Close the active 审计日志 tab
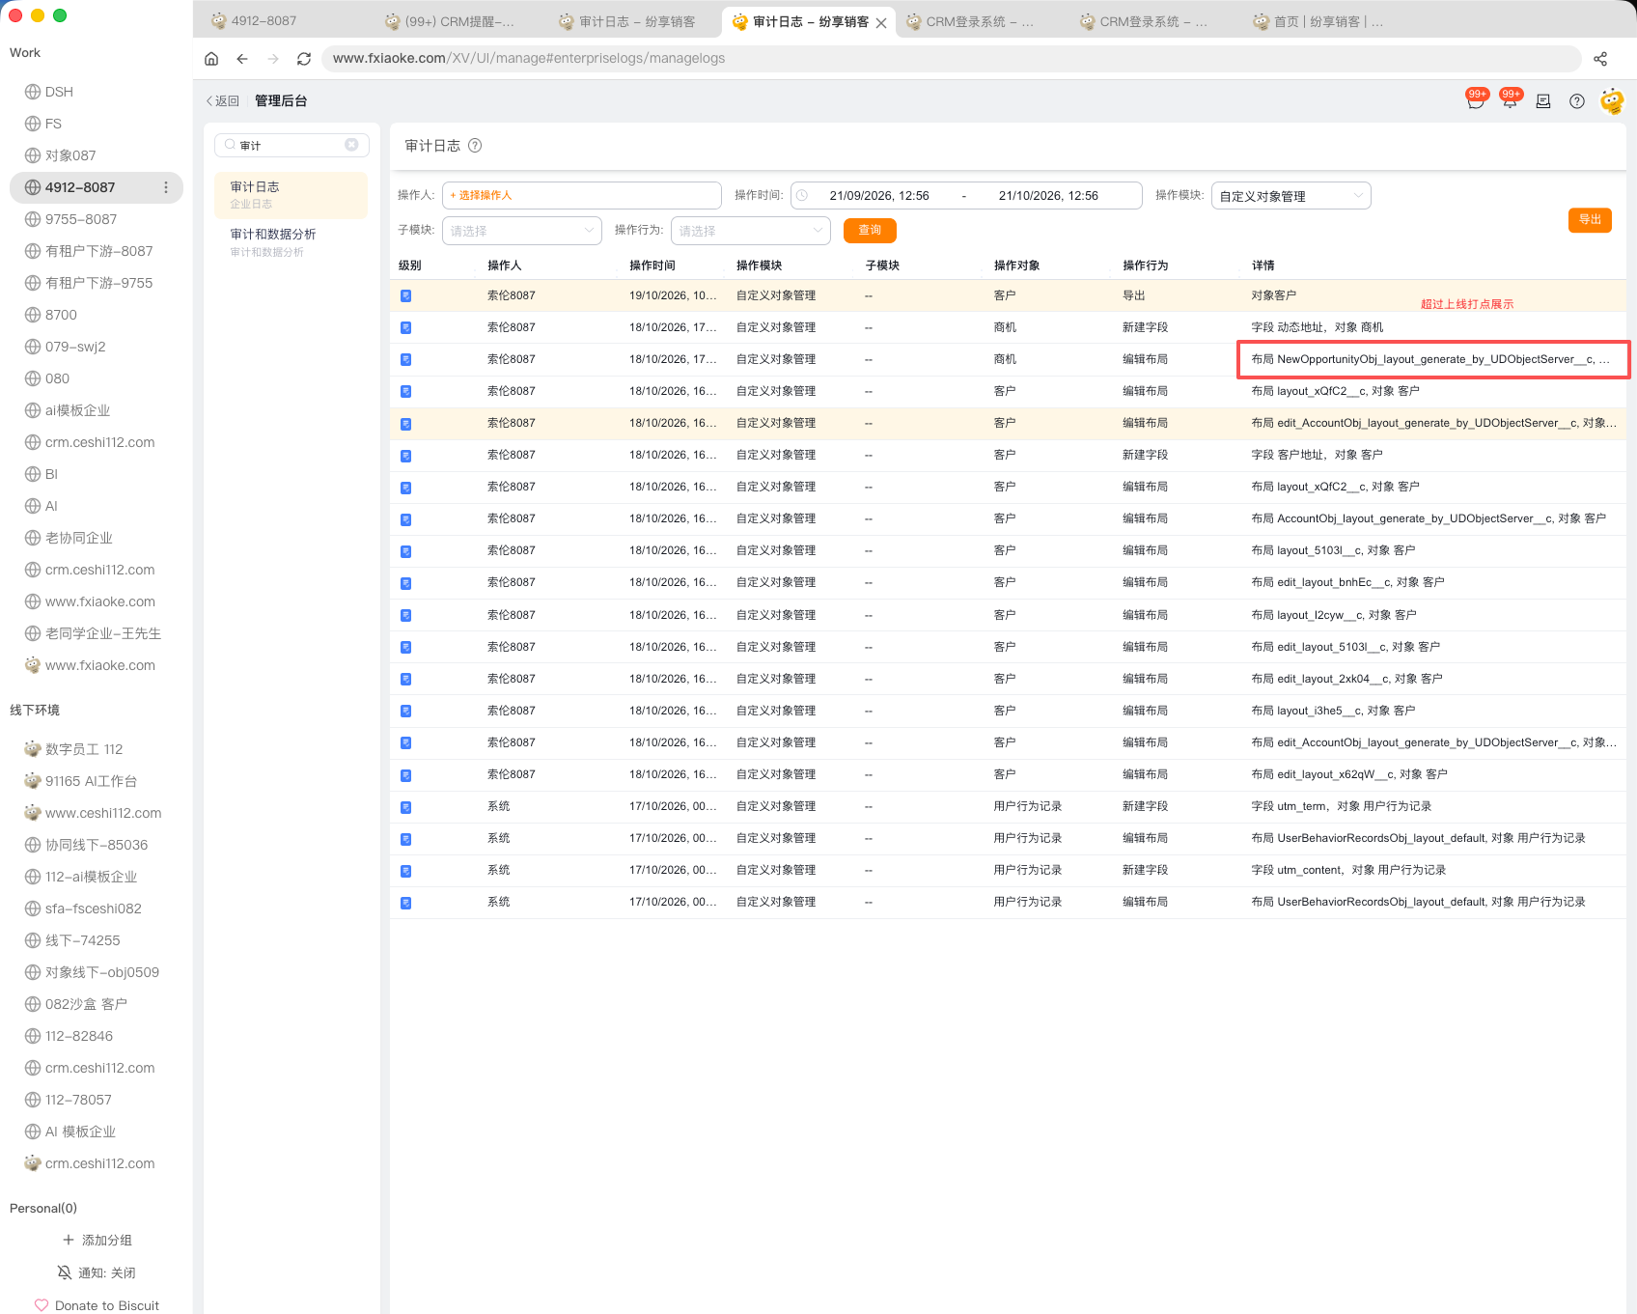The width and height of the screenshot is (1637, 1314). 881,22
